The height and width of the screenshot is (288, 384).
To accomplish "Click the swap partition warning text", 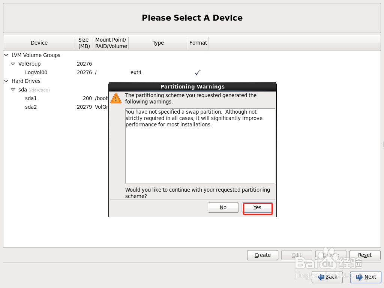I will click(x=194, y=118).
